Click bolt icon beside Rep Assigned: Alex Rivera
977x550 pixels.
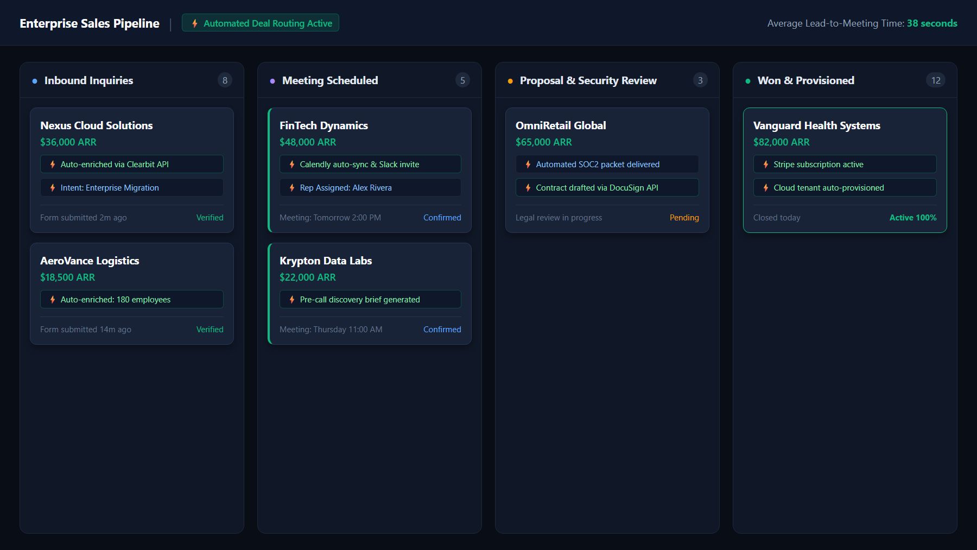[x=292, y=187]
